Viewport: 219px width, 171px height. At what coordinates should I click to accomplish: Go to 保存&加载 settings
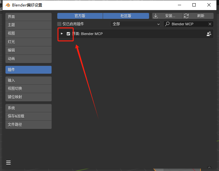[29, 116]
